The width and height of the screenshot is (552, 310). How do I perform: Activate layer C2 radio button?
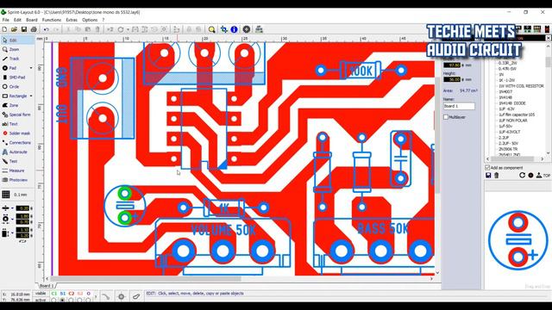pos(71,301)
